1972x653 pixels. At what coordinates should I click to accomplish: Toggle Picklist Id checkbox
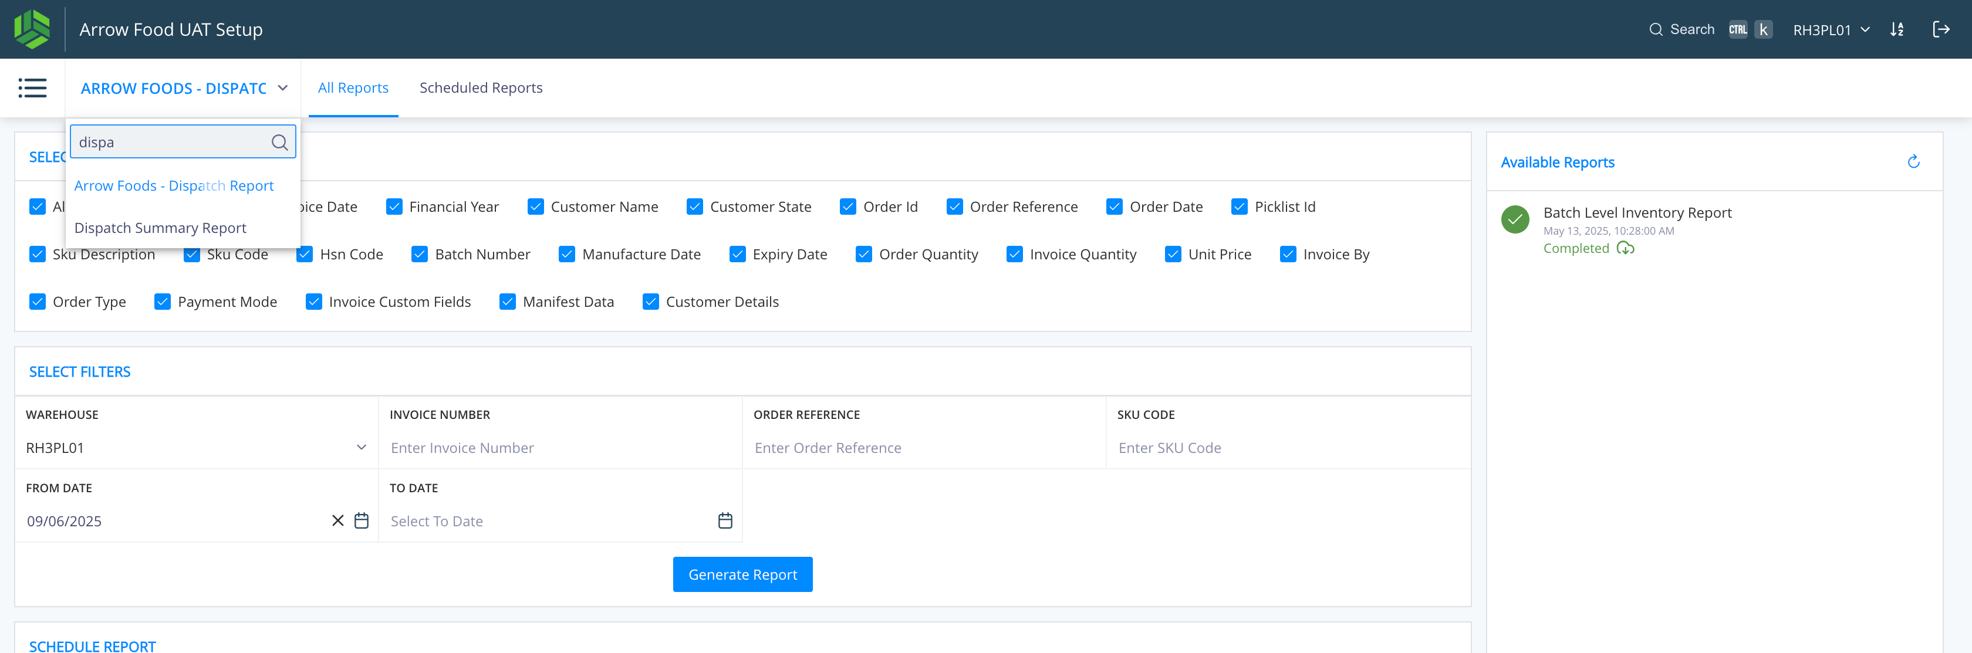pos(1240,207)
